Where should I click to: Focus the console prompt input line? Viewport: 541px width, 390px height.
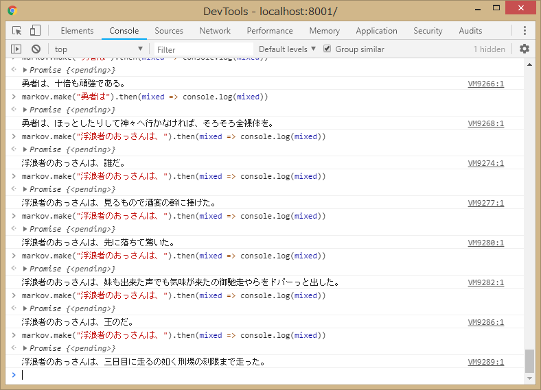click(268, 375)
